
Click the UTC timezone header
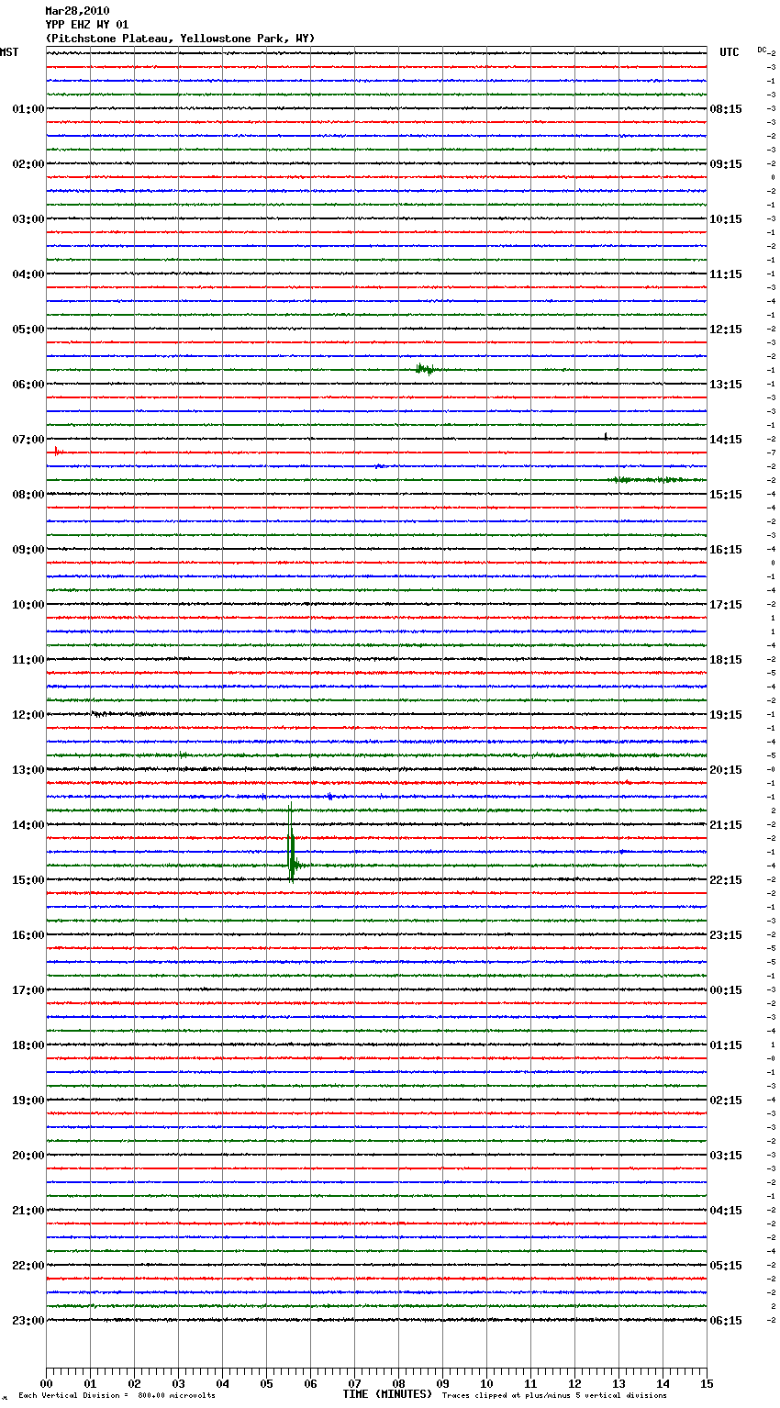tap(729, 52)
